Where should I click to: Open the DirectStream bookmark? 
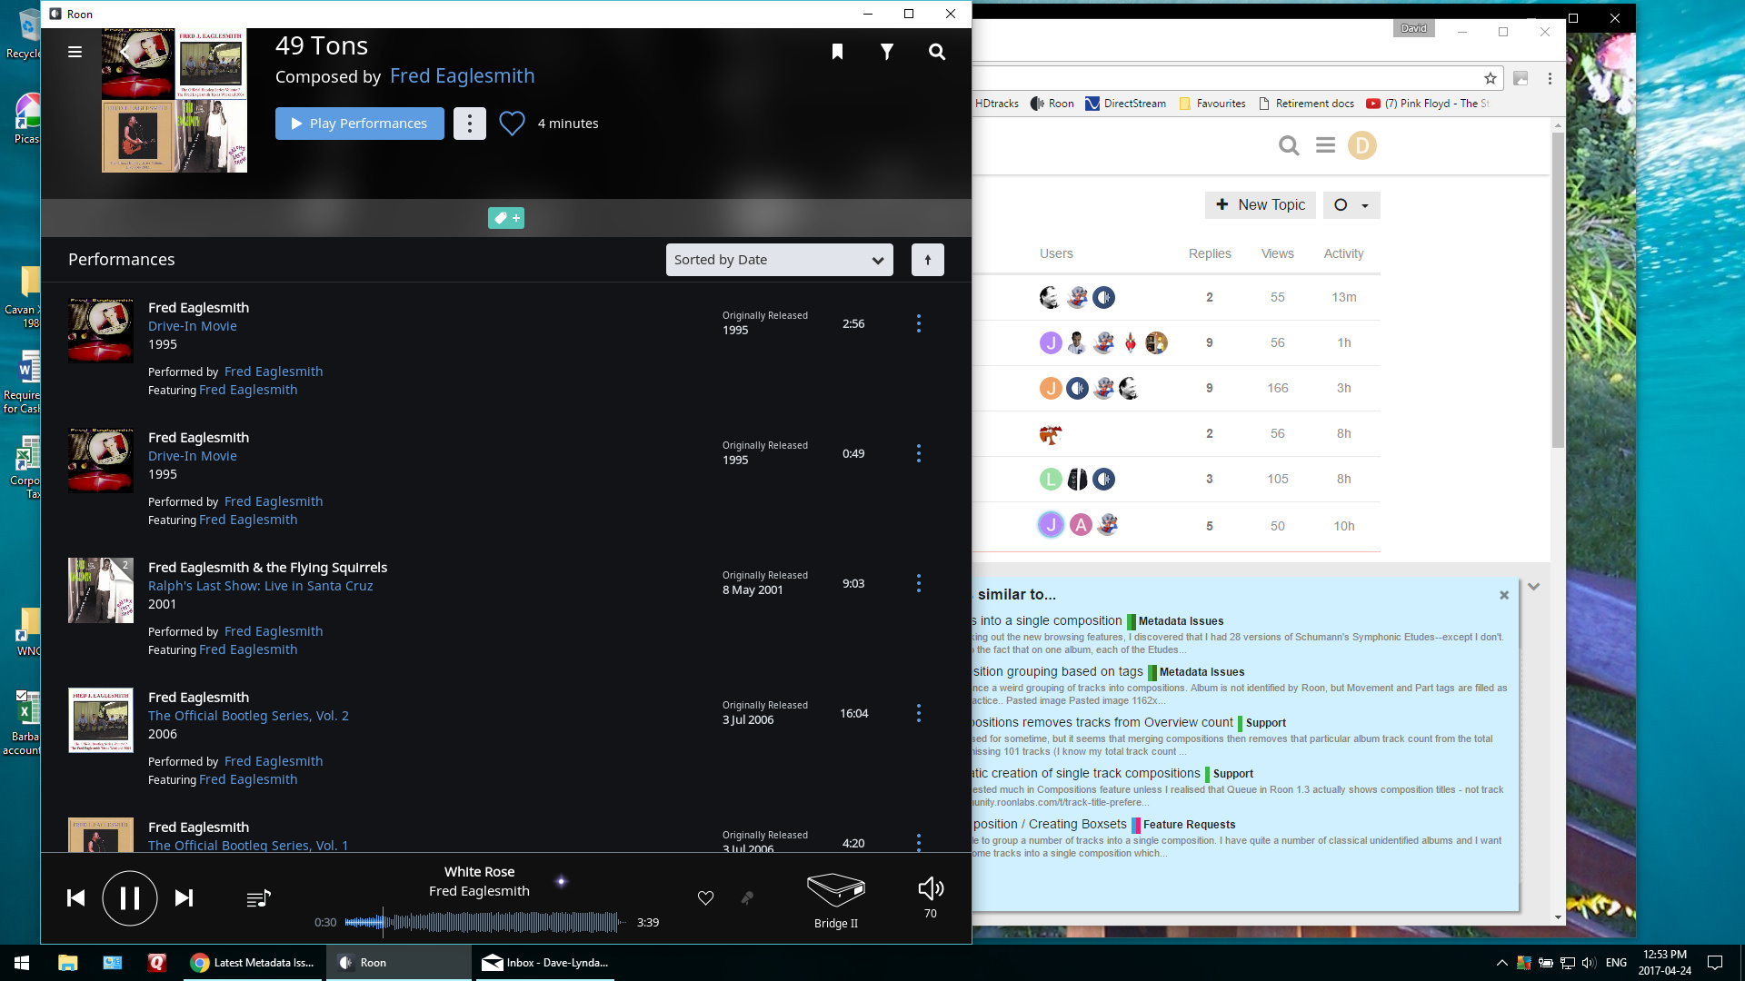tap(1126, 104)
